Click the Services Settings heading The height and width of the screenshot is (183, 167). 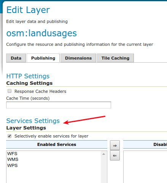tap(33, 121)
